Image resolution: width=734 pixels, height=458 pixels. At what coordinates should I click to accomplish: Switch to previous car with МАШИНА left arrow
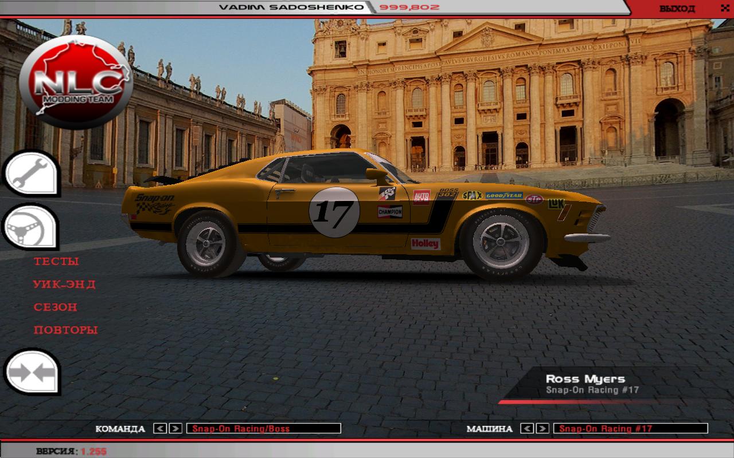[x=528, y=428]
